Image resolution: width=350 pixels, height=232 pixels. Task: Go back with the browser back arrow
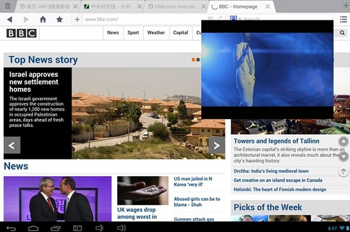(x=10, y=20)
